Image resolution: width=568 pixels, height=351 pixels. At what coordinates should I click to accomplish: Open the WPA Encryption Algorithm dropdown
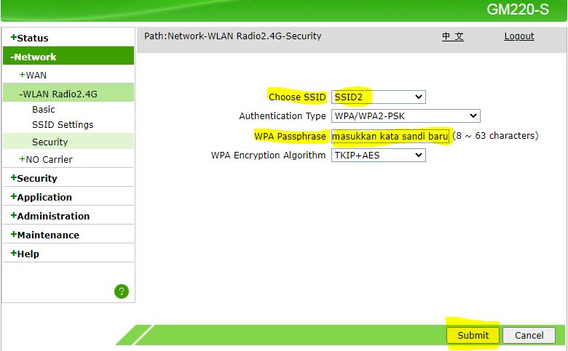click(x=379, y=156)
